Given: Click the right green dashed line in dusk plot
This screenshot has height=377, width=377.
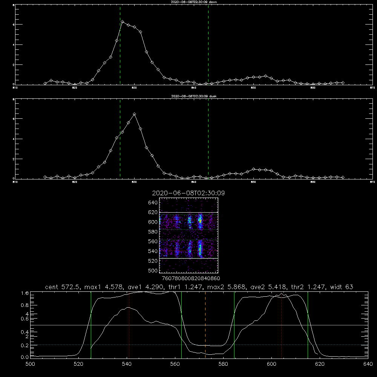Looking at the screenshot, I should point(208,139).
